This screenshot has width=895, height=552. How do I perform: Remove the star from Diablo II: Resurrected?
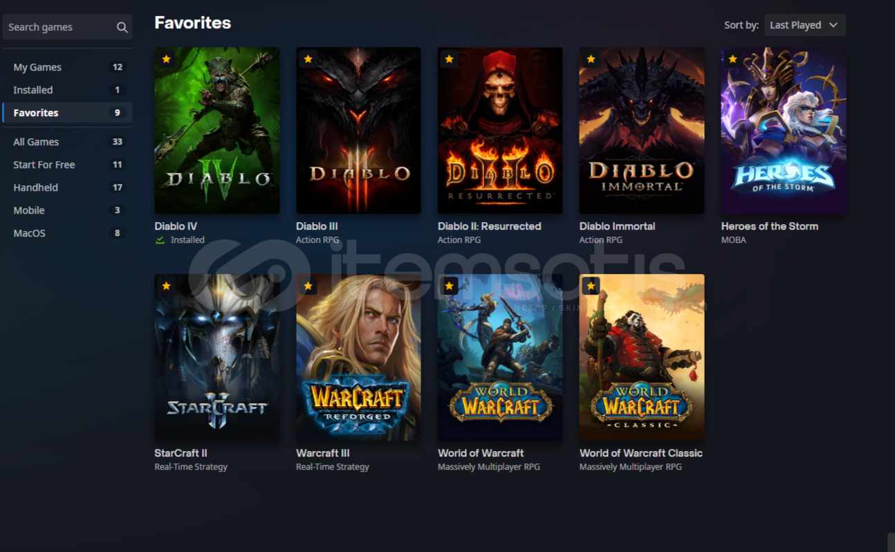(x=449, y=59)
